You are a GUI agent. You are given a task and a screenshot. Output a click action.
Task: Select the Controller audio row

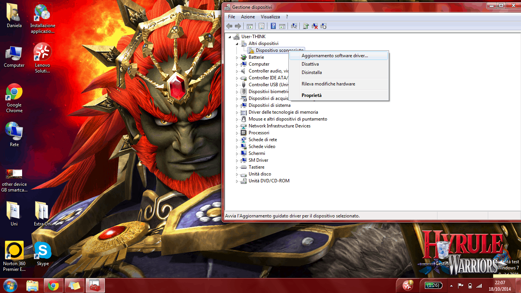tap(268, 71)
